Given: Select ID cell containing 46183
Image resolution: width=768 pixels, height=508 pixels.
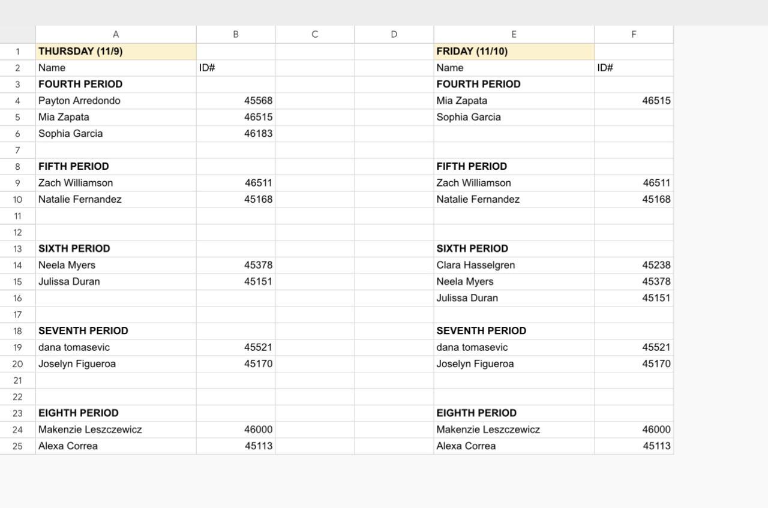Looking at the screenshot, I should pos(236,134).
